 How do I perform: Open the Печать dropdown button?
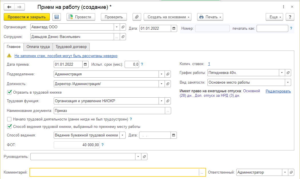(210, 17)
